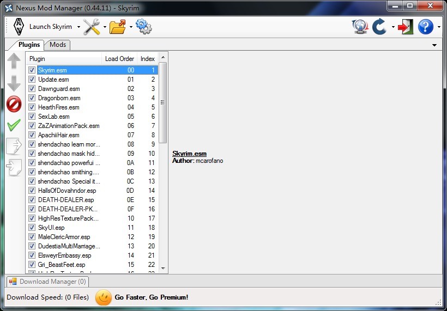Open the wrench and screwdriver tools icon
This screenshot has height=311, width=447.
pos(92,27)
